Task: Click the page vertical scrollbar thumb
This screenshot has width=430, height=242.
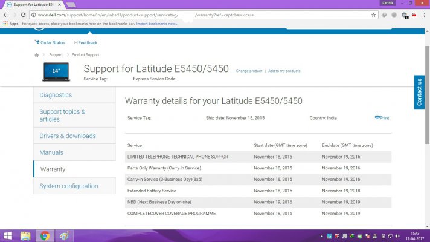Action: pos(427,95)
